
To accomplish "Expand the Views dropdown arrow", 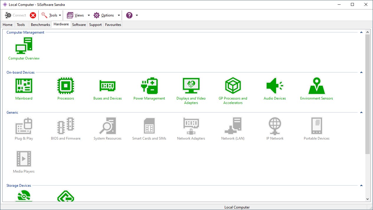I will tap(89, 15).
